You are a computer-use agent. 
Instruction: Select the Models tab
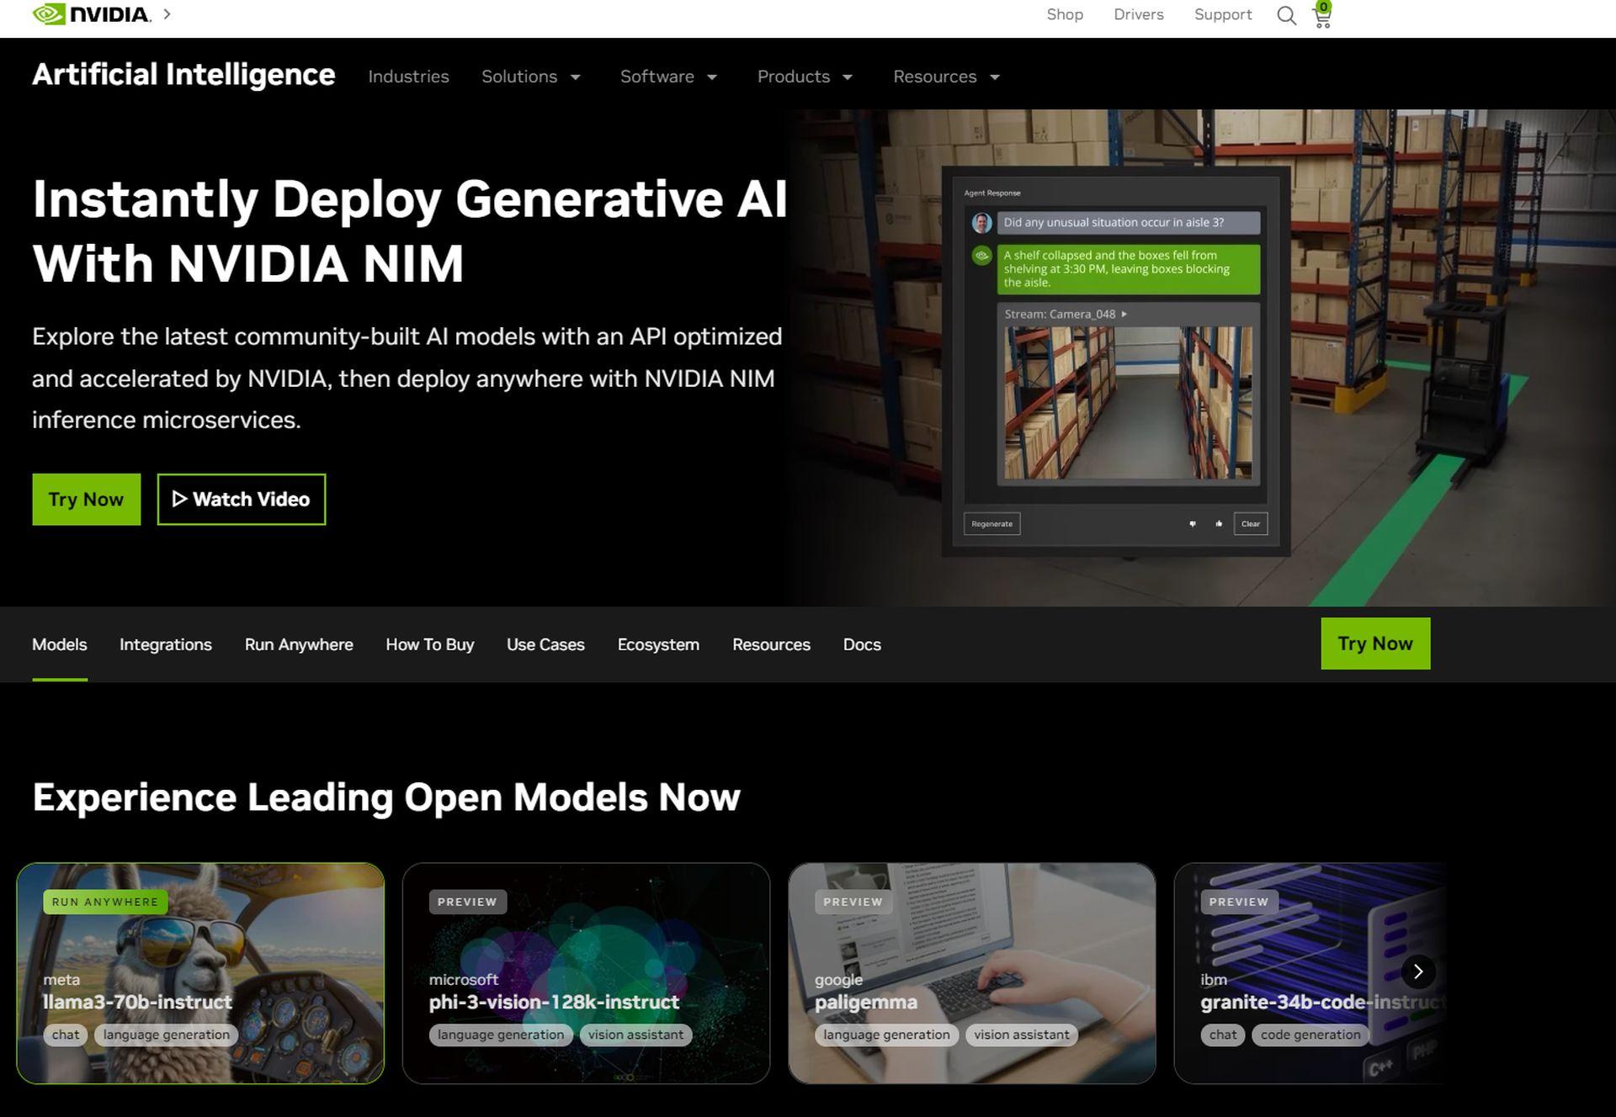(59, 643)
